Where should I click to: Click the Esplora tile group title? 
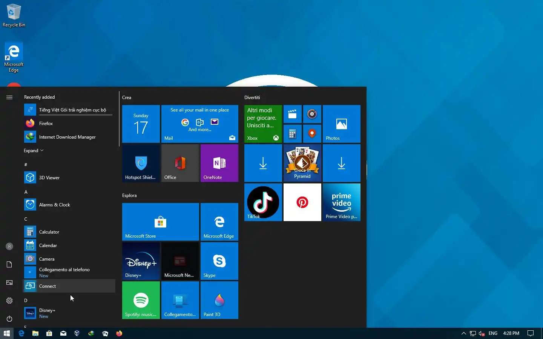[x=129, y=195]
